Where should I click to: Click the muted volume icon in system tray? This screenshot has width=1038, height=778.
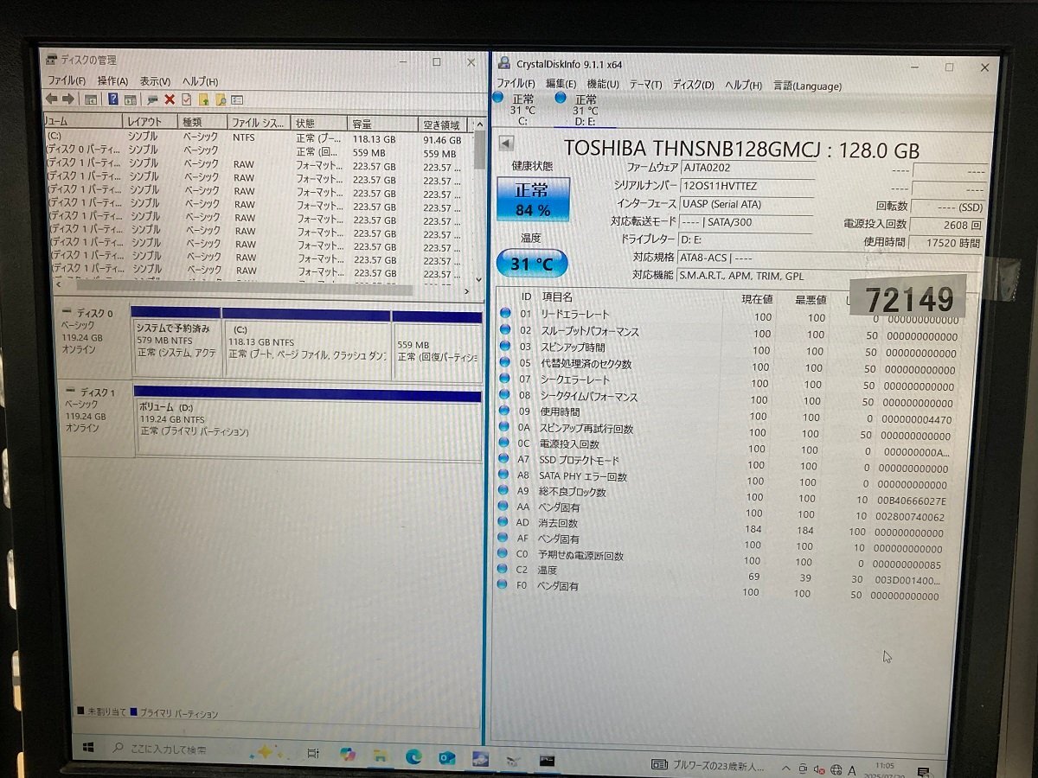820,768
